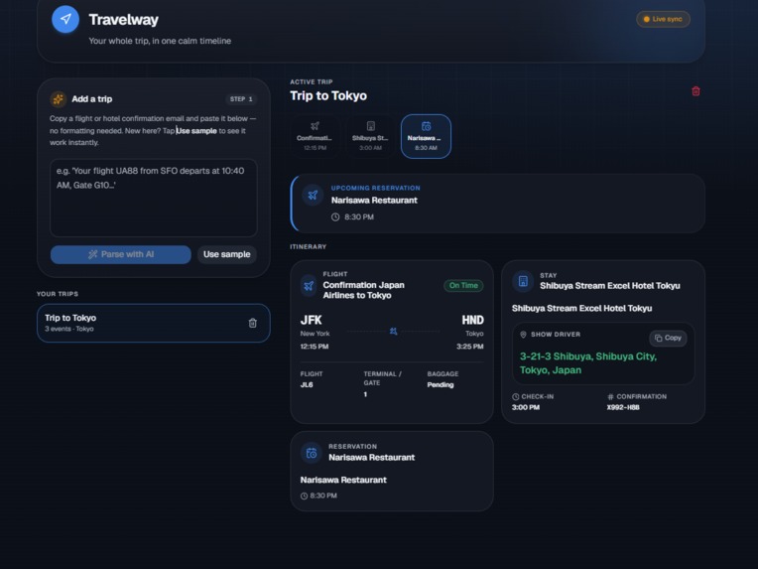Image resolution: width=758 pixels, height=569 pixels.
Task: Select the Trip to Tokyo card under Your Trips
Action: click(x=153, y=323)
